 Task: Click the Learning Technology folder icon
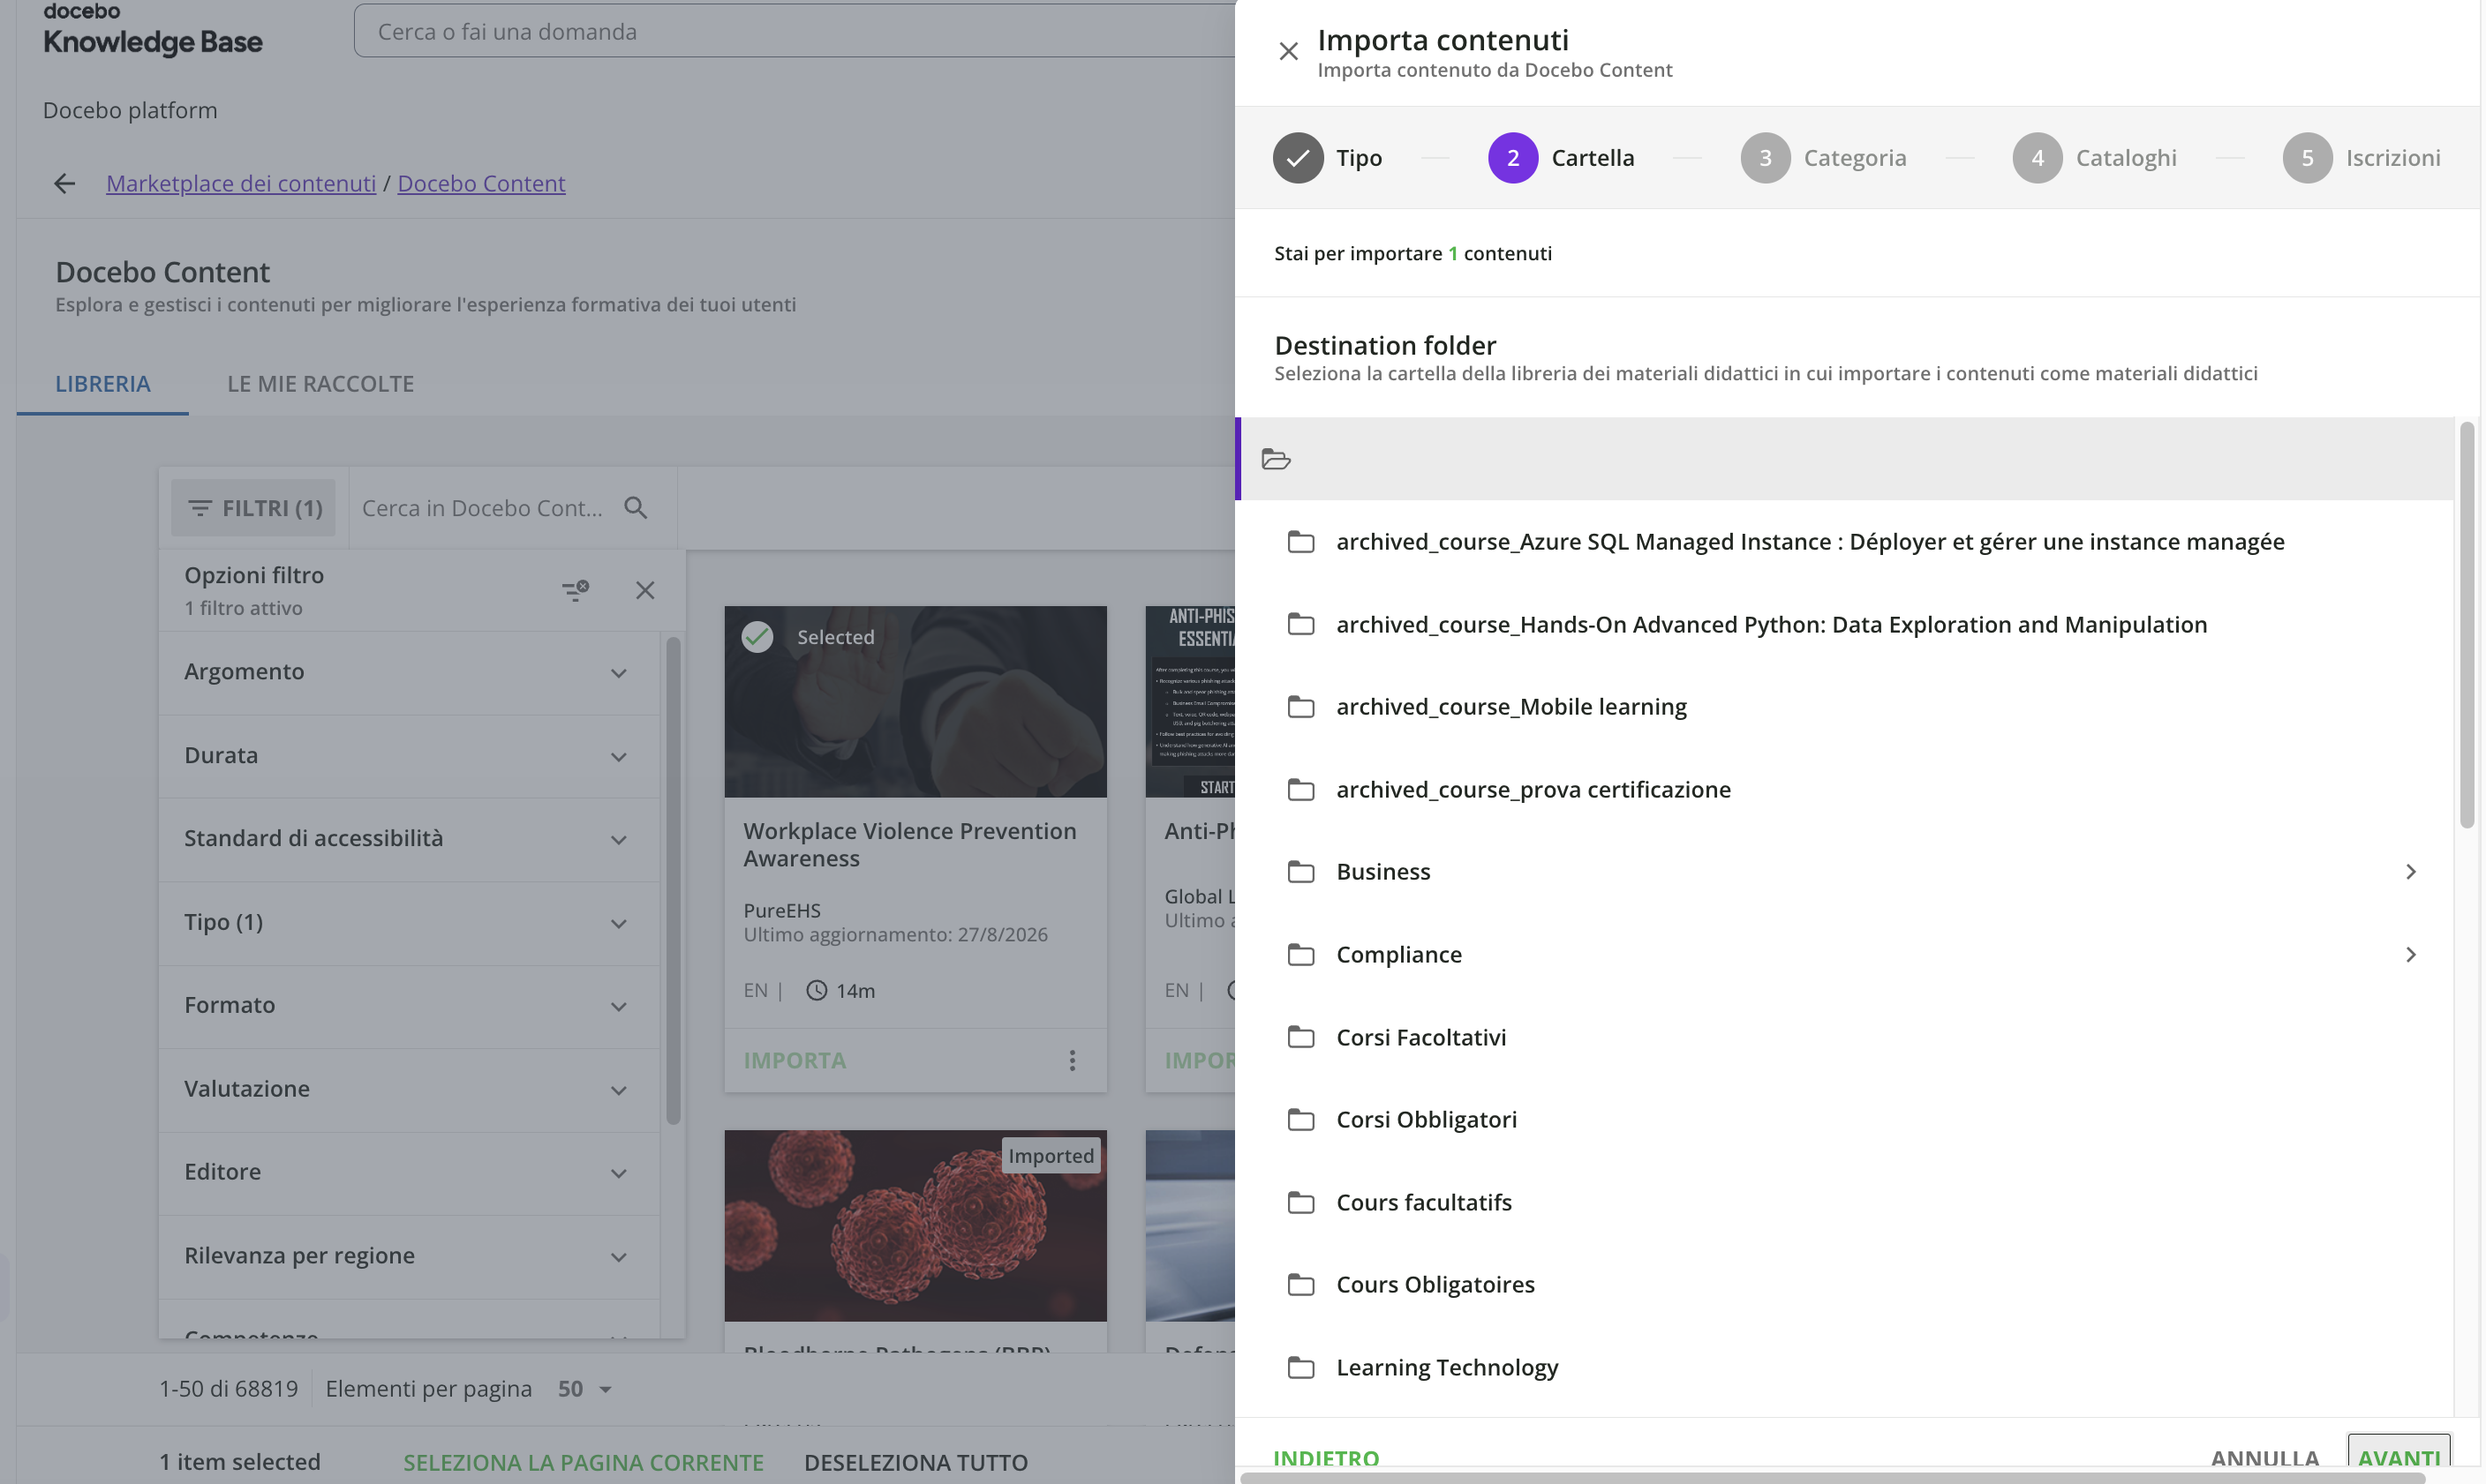click(x=1300, y=1367)
